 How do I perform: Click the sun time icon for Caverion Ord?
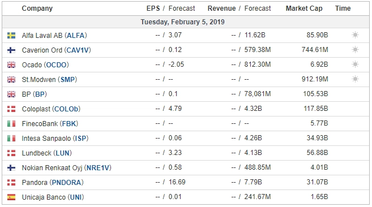coord(355,50)
